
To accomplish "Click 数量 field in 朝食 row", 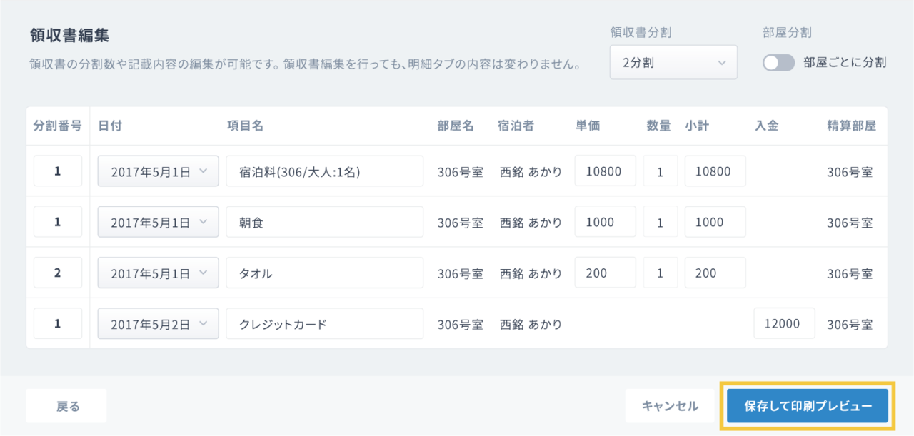I will pos(660,222).
